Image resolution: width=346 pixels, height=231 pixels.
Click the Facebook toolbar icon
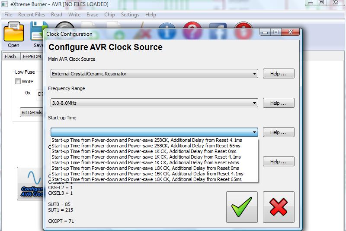click(218, 31)
